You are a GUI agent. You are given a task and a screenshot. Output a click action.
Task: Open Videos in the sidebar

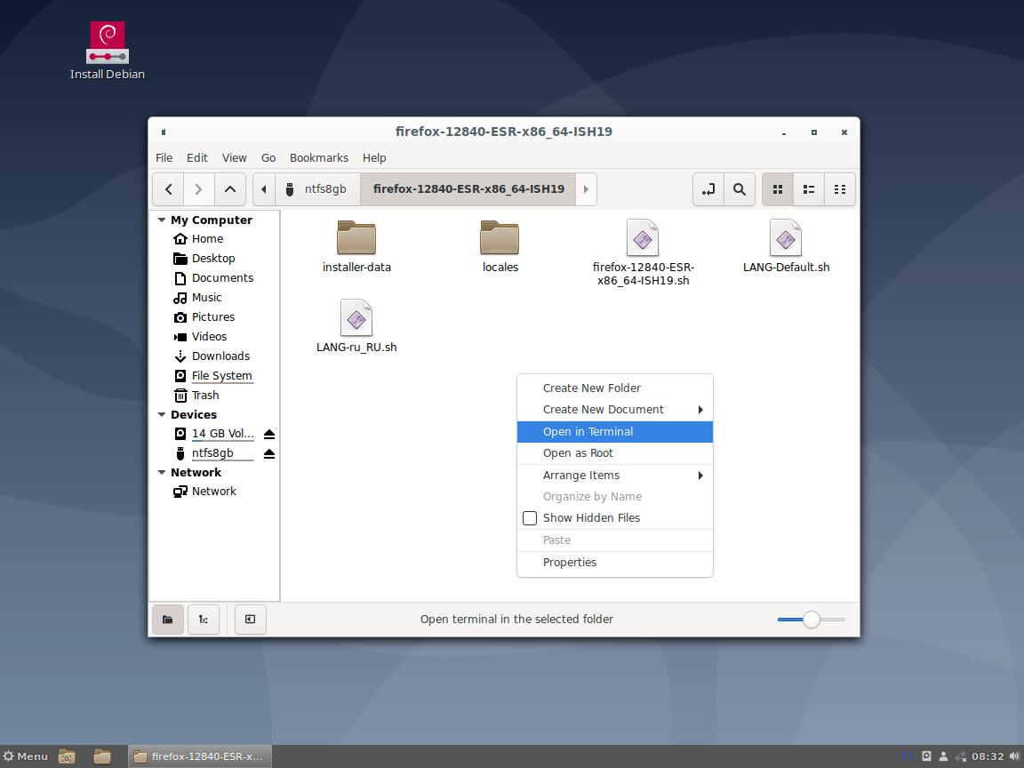(x=209, y=337)
